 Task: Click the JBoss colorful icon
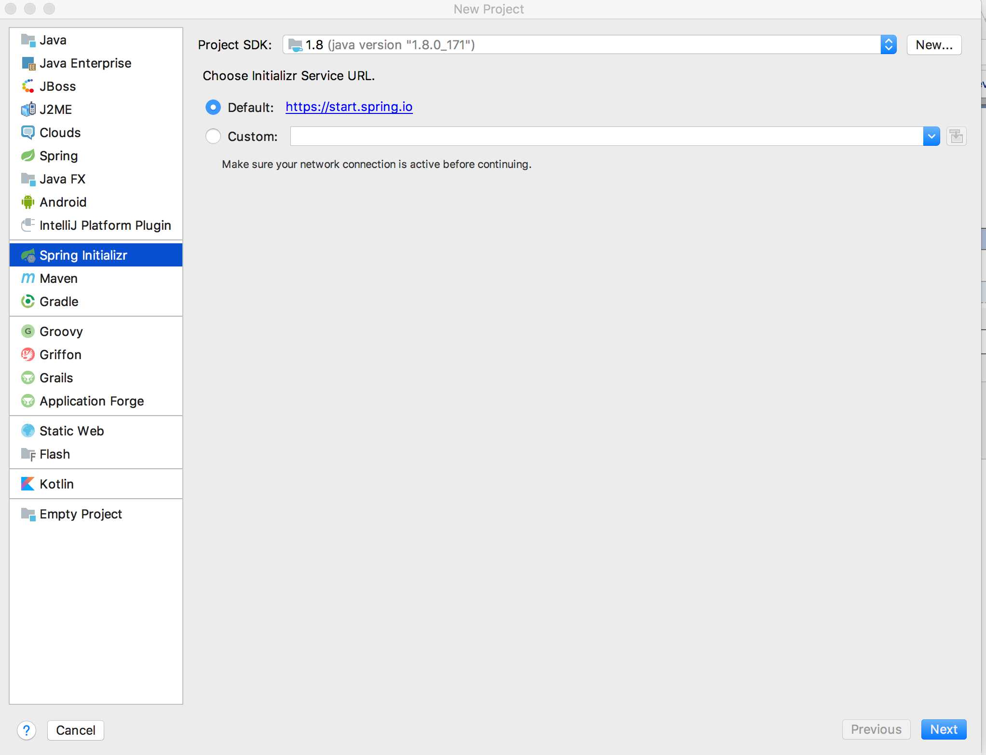tap(28, 86)
